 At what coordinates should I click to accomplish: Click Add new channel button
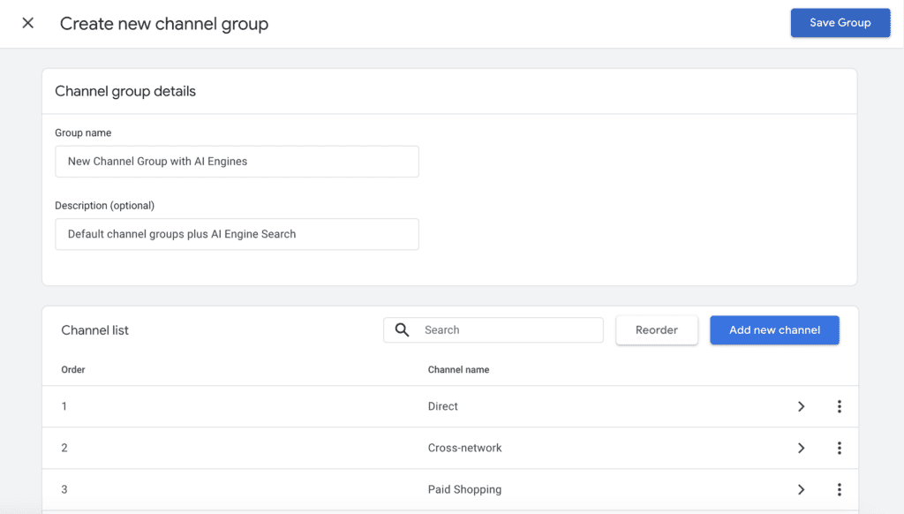point(774,330)
